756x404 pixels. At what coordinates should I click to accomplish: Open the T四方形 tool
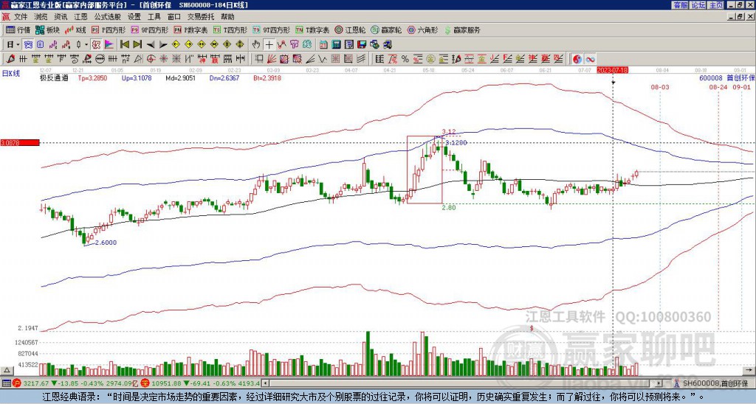[x=230, y=29]
